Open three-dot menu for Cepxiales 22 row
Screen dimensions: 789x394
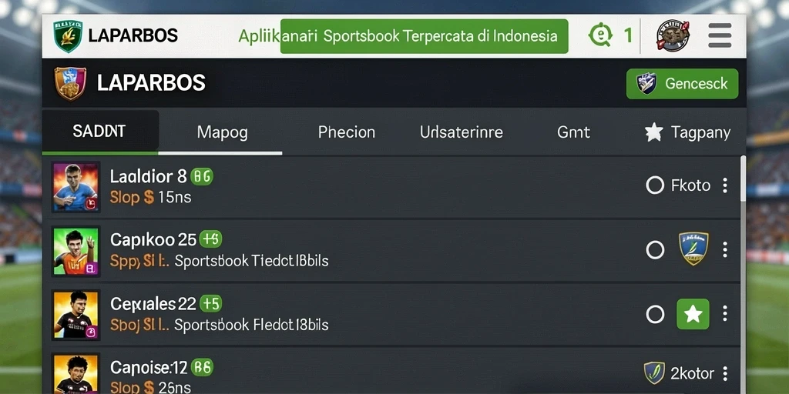point(724,314)
